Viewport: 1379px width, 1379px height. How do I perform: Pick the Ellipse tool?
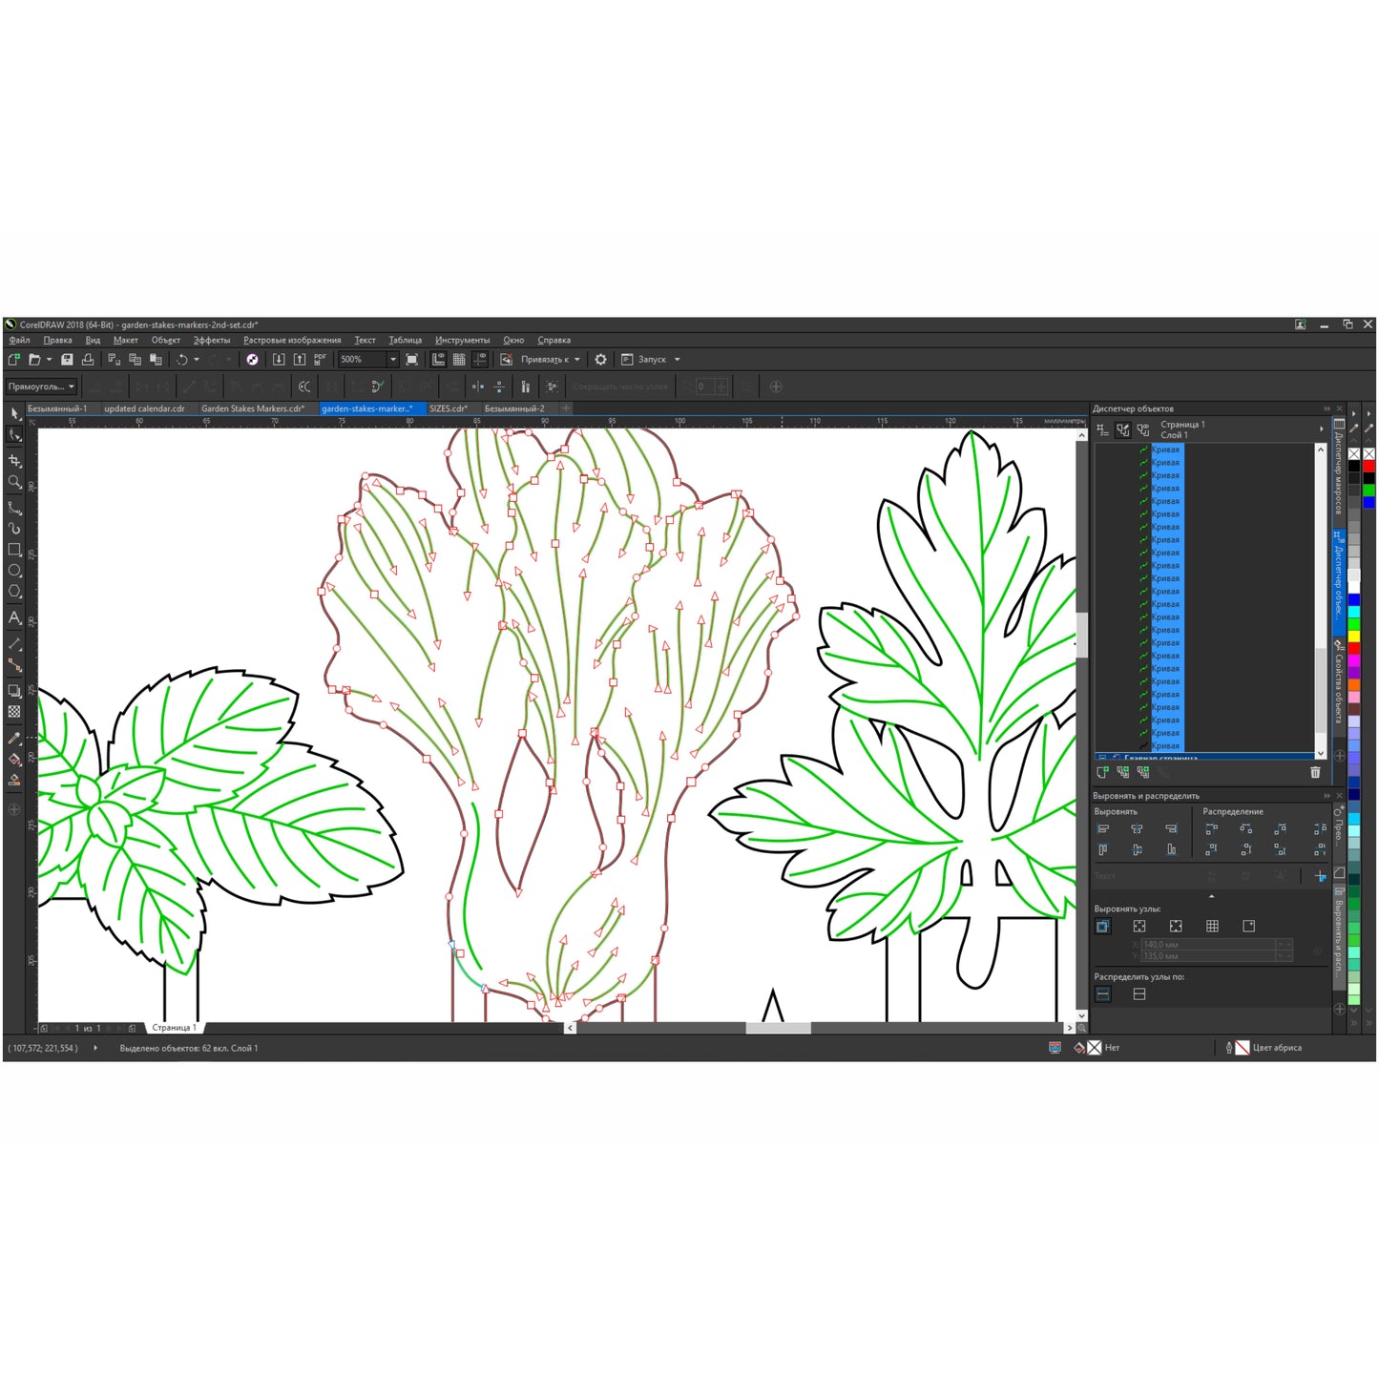point(14,571)
